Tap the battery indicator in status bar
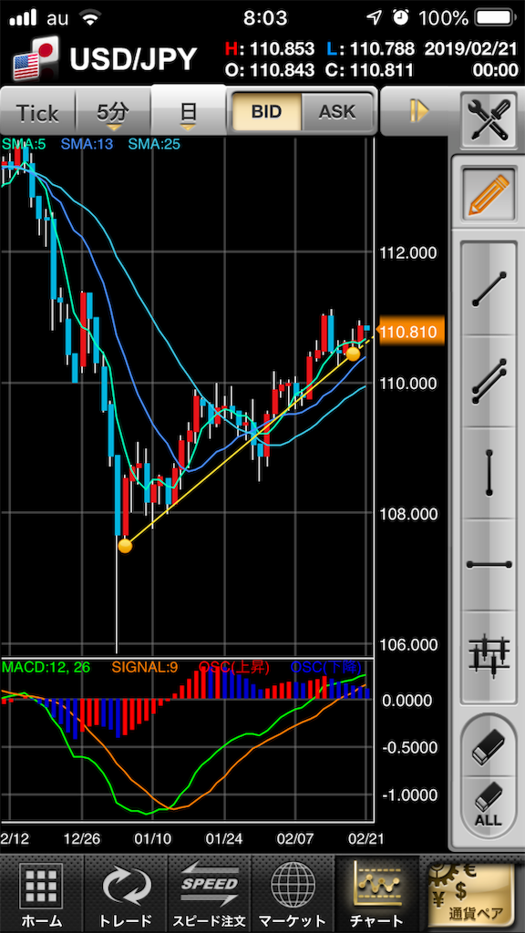The height and width of the screenshot is (933, 525). 497,18
